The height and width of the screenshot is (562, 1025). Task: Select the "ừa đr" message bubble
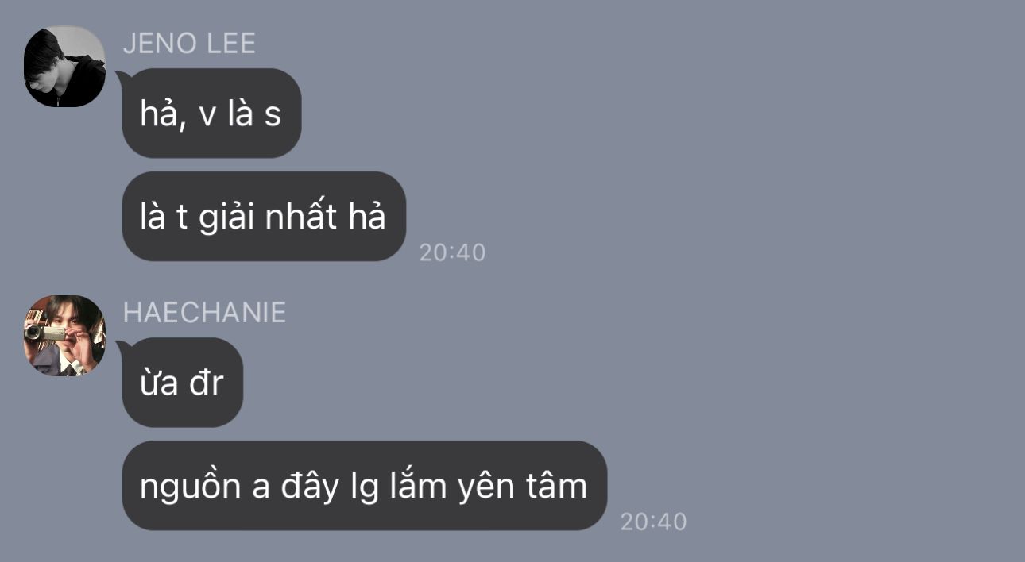tap(182, 383)
